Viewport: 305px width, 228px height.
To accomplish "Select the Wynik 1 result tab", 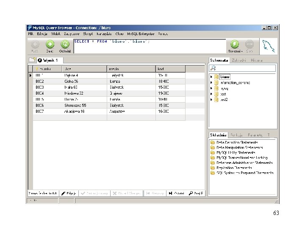I will [50, 60].
